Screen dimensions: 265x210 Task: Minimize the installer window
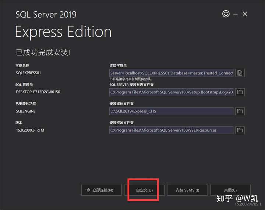(x=236, y=15)
